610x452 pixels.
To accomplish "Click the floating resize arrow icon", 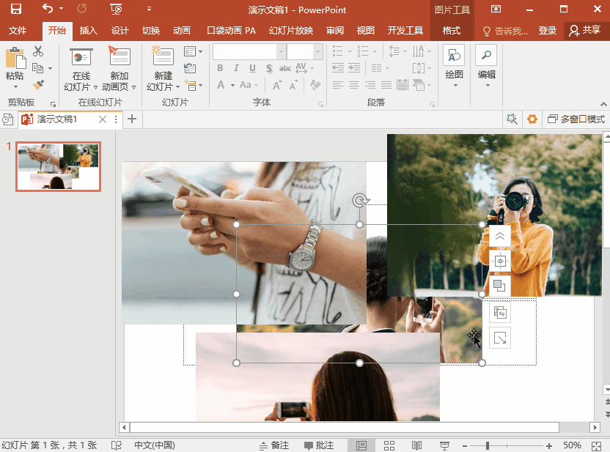I will (499, 338).
